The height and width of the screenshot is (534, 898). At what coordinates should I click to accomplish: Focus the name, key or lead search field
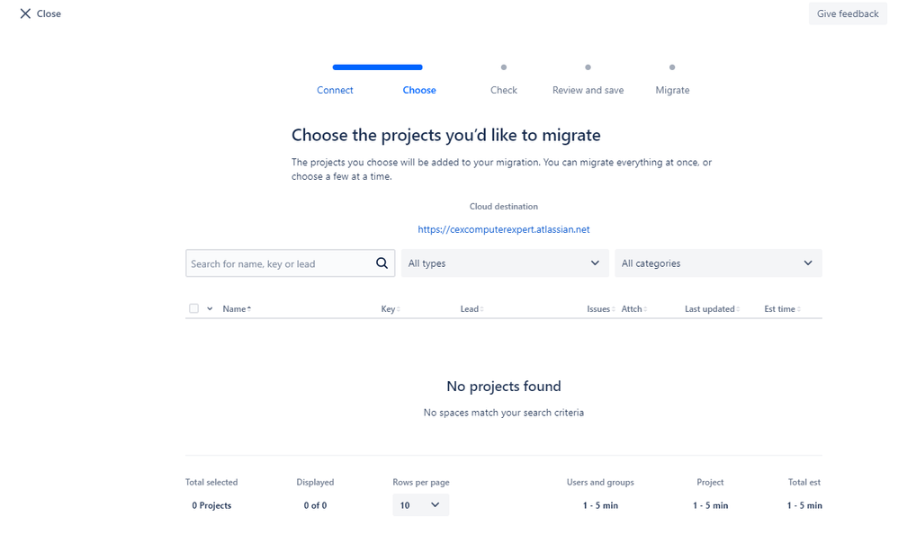click(x=281, y=263)
